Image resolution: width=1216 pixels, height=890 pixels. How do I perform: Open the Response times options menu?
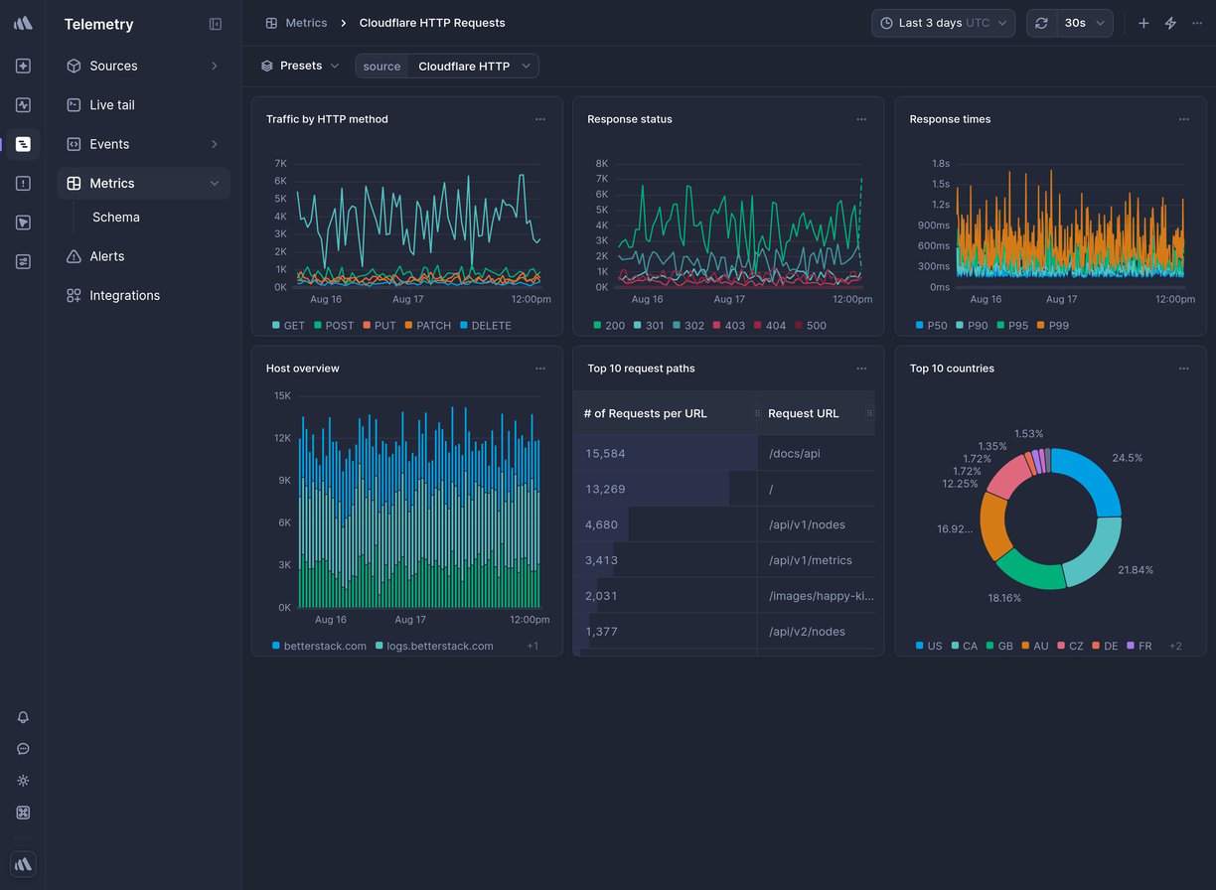tap(1183, 119)
